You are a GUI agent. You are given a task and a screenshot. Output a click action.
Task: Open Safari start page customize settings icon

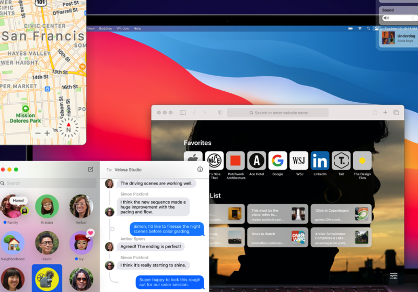pos(393,276)
